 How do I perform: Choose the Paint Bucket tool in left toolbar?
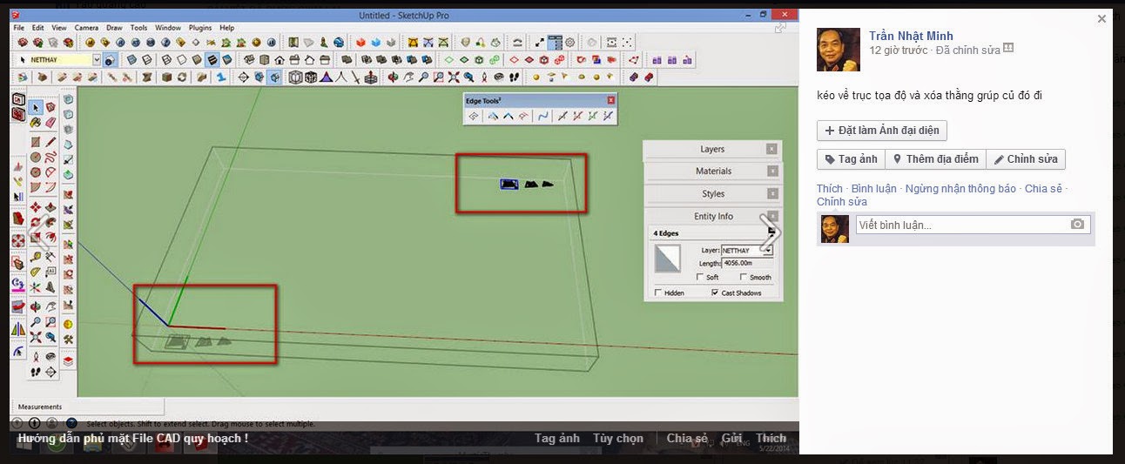tap(36, 122)
